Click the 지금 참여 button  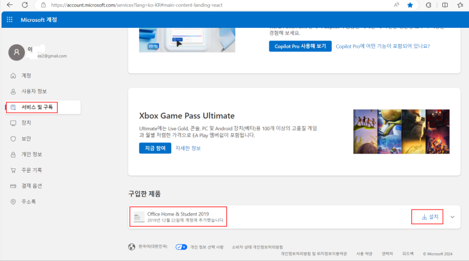(155, 148)
